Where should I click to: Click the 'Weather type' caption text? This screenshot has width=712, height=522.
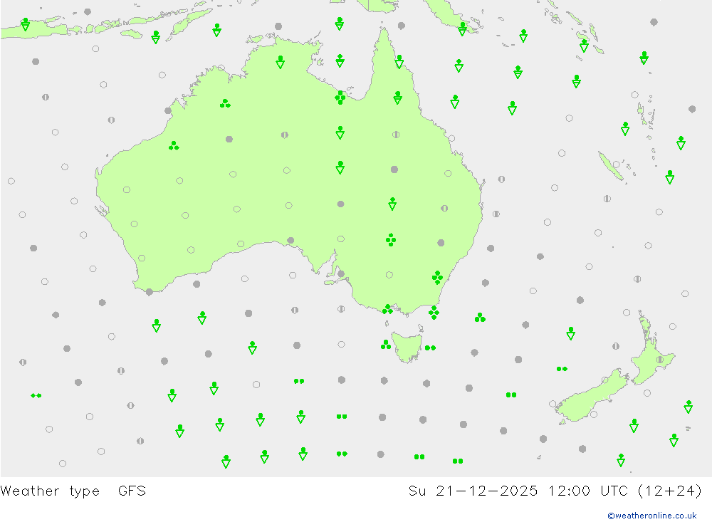[50, 491]
